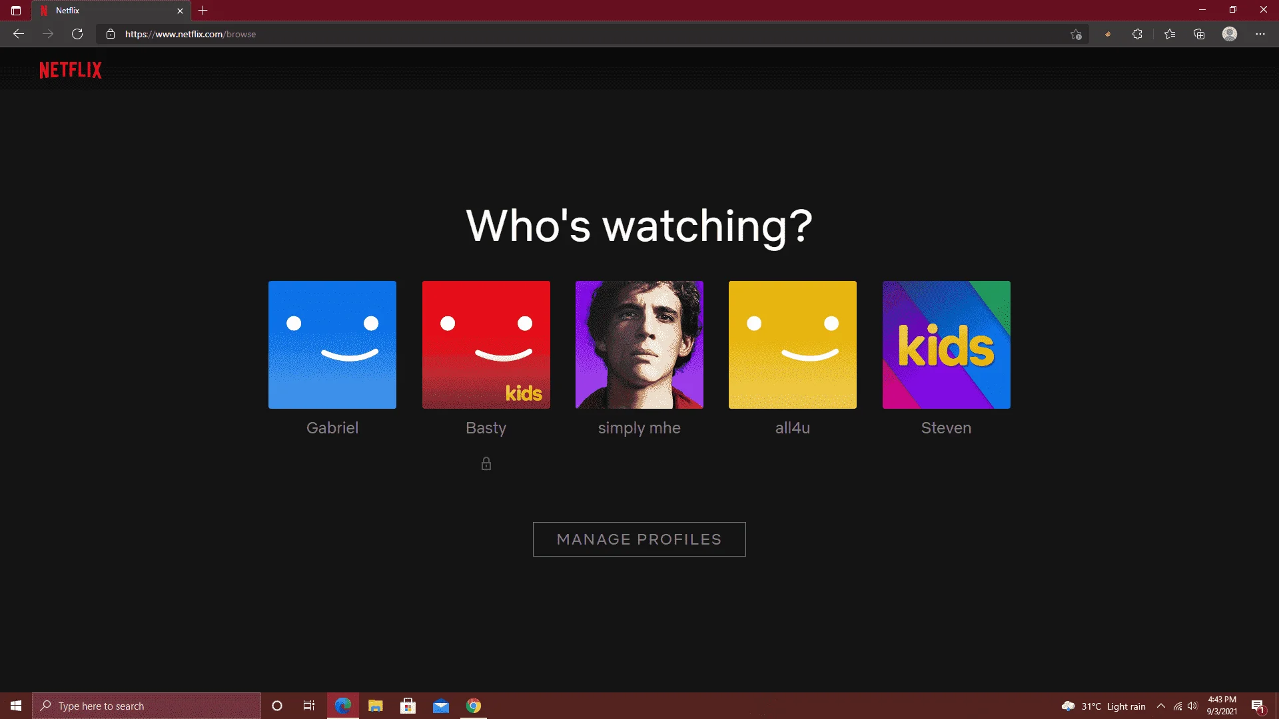Open the volume speaker tray icon
The height and width of the screenshot is (719, 1279).
point(1192,706)
